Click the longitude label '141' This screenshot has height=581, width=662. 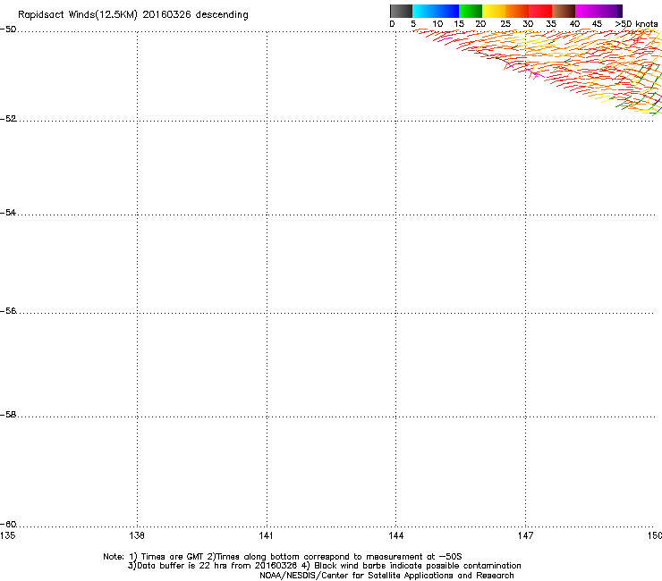click(266, 535)
